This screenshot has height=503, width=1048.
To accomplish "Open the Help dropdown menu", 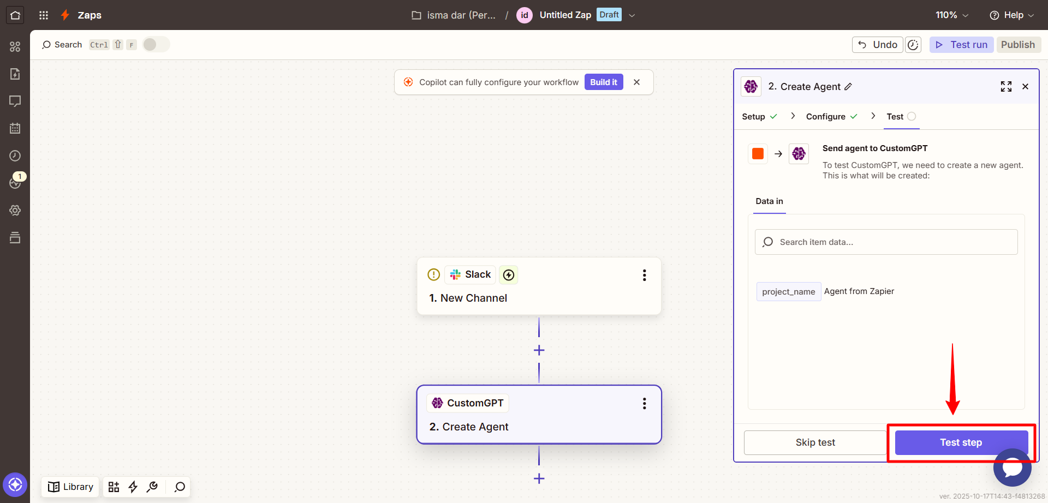I will (1012, 15).
